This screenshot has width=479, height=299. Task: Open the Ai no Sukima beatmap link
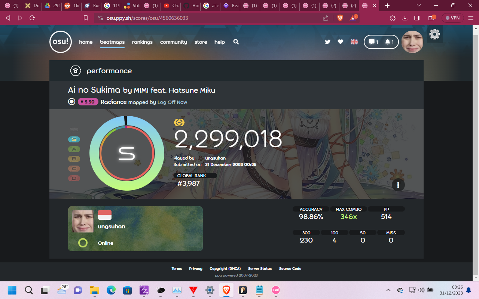click(x=94, y=90)
